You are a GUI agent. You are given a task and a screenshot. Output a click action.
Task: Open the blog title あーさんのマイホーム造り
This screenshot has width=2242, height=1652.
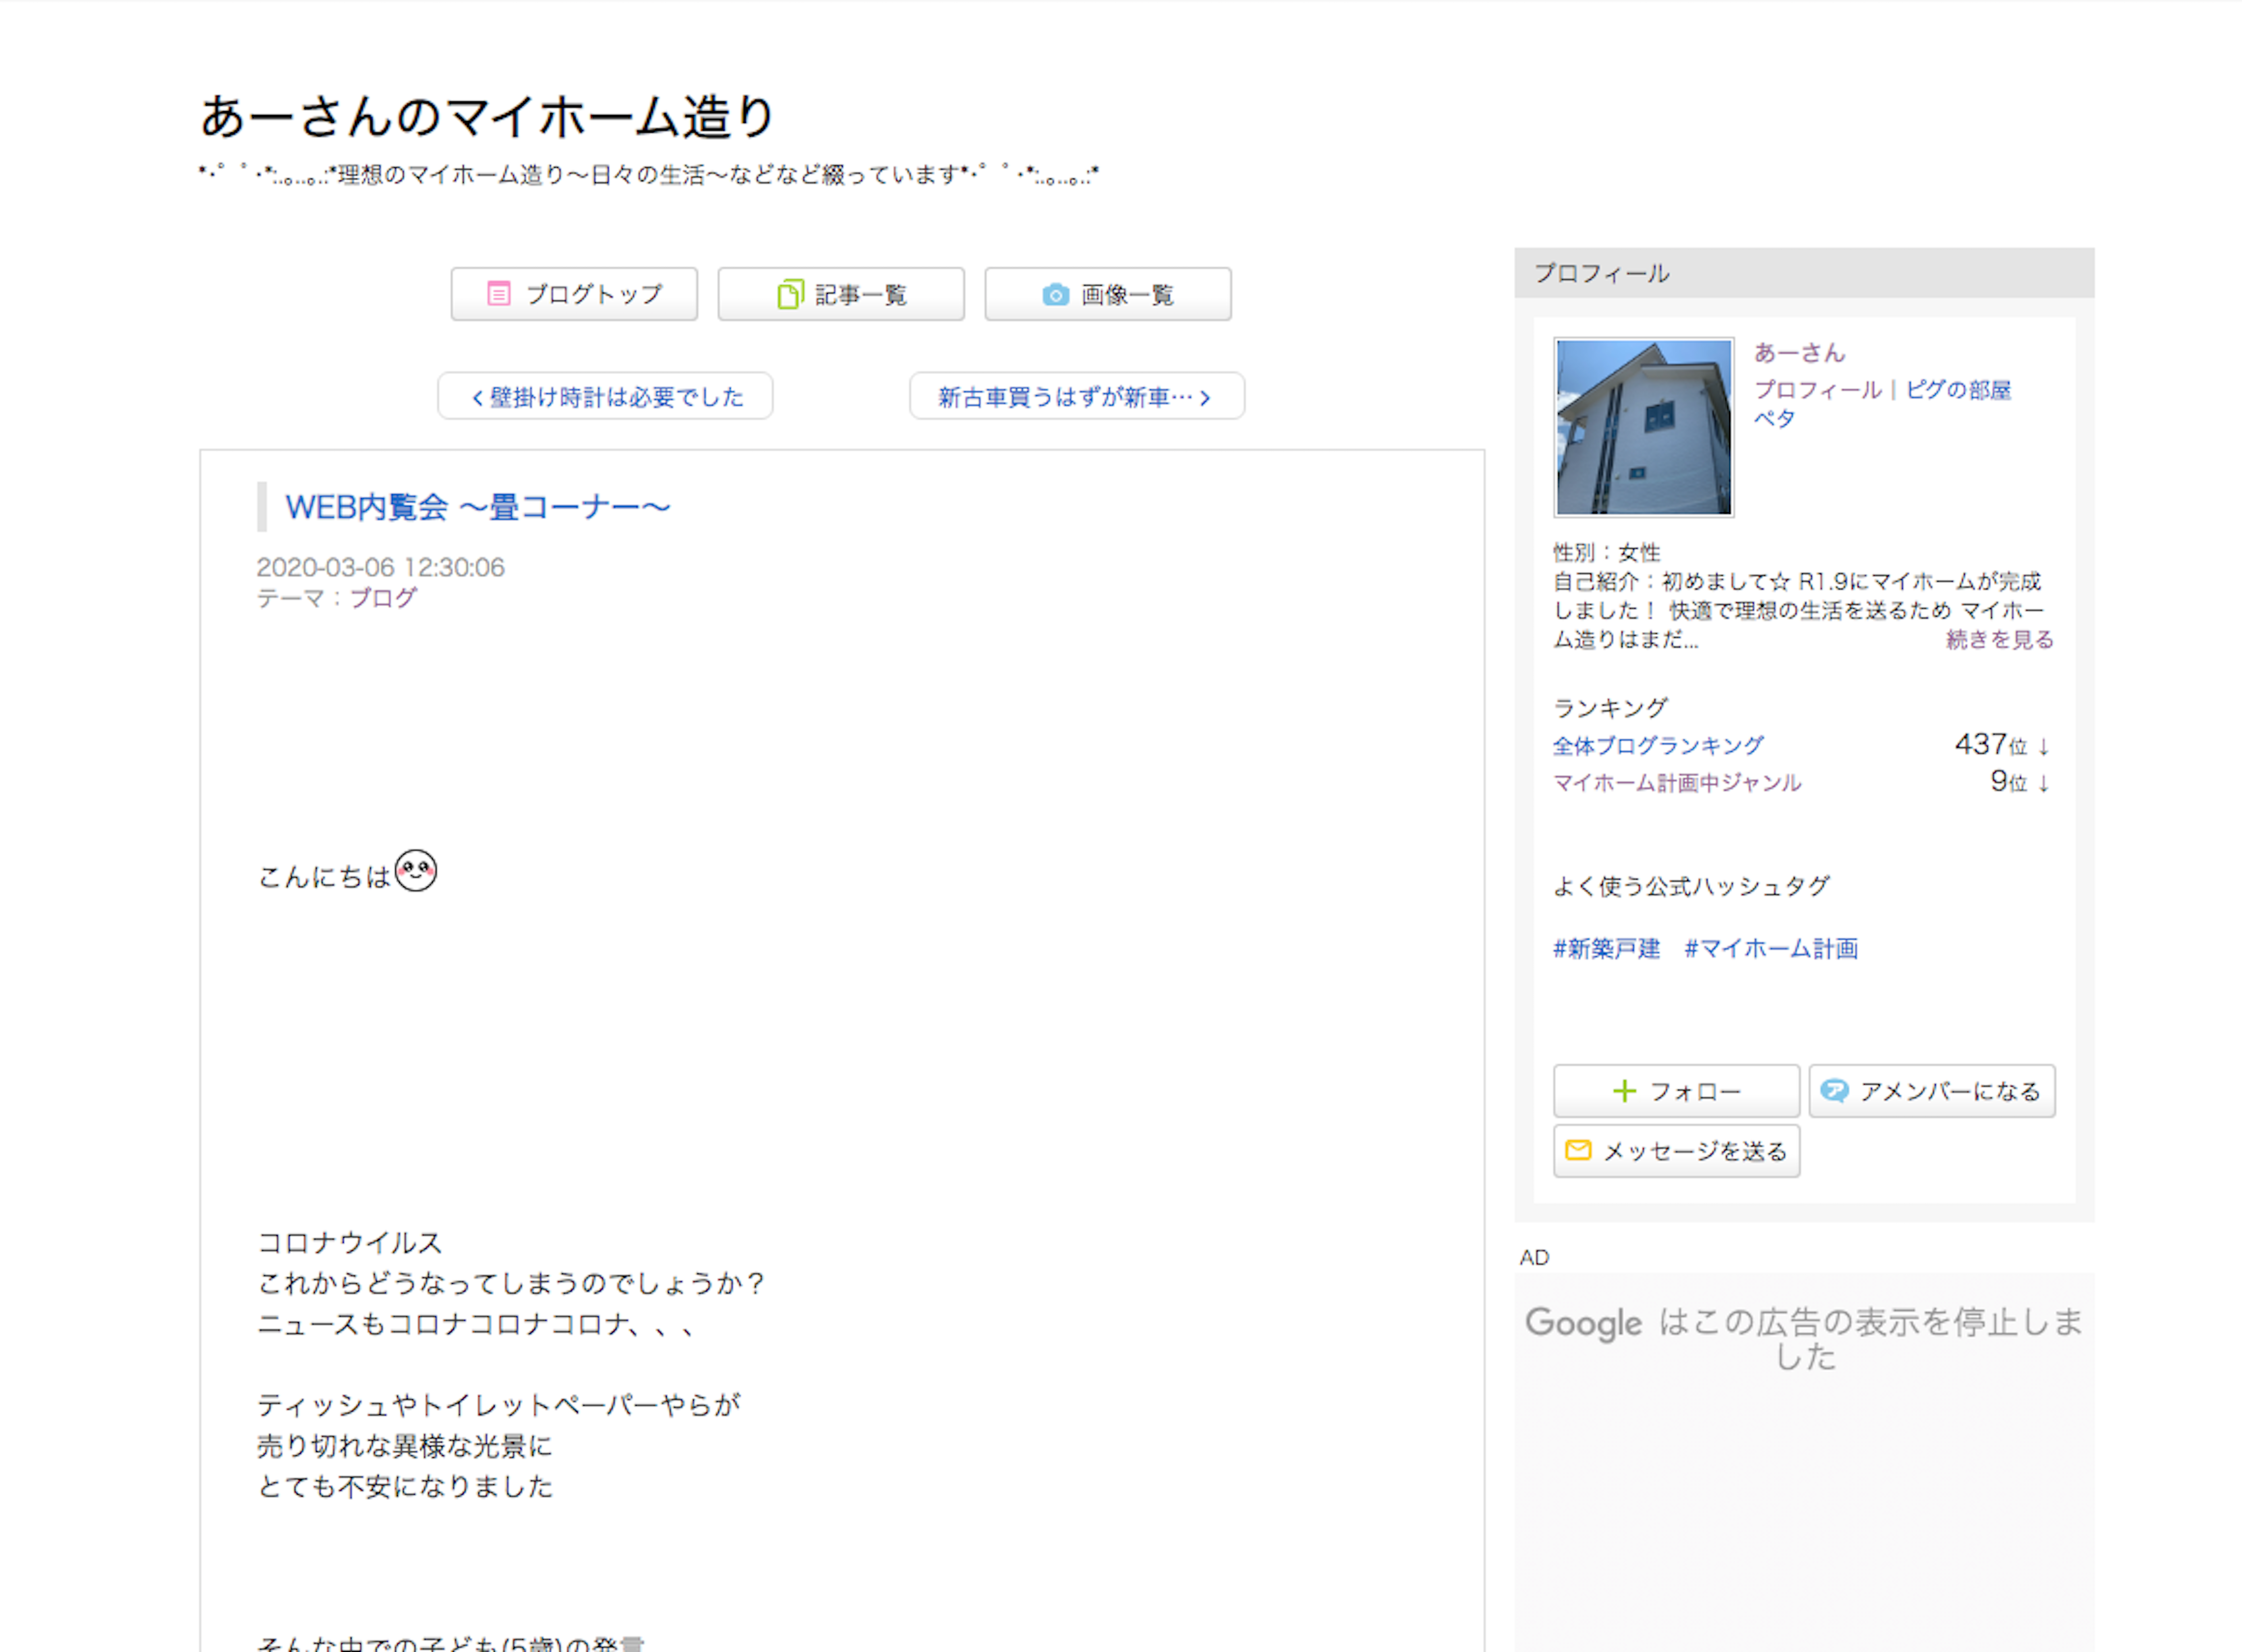coord(488,116)
